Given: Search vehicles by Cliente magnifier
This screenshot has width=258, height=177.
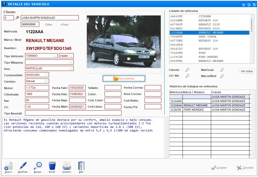Looking at the screenshot, I should pyautogui.click(x=187, y=70).
